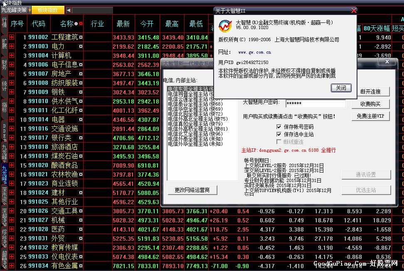Click the gear marker next to 纺织服装
Viewport: 404px width, 271px height.
pos(81,83)
